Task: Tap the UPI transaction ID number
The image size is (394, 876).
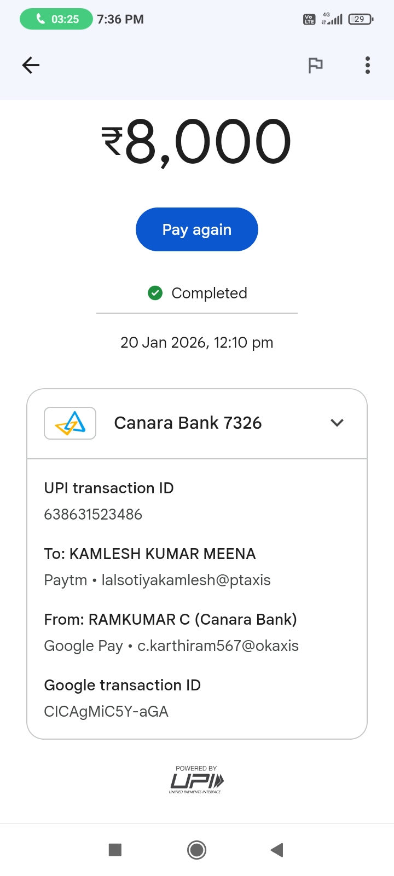Action: [93, 515]
